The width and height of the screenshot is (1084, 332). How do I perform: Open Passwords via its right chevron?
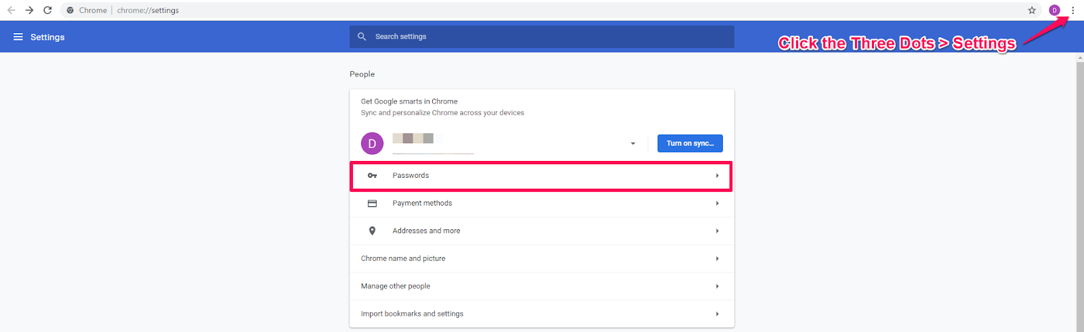717,176
